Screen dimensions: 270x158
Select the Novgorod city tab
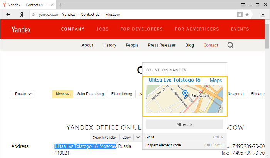tap(237, 94)
